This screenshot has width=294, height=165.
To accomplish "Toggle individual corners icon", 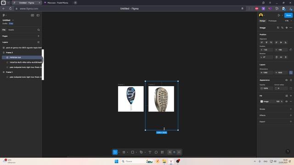I will pyautogui.click(x=291, y=88).
